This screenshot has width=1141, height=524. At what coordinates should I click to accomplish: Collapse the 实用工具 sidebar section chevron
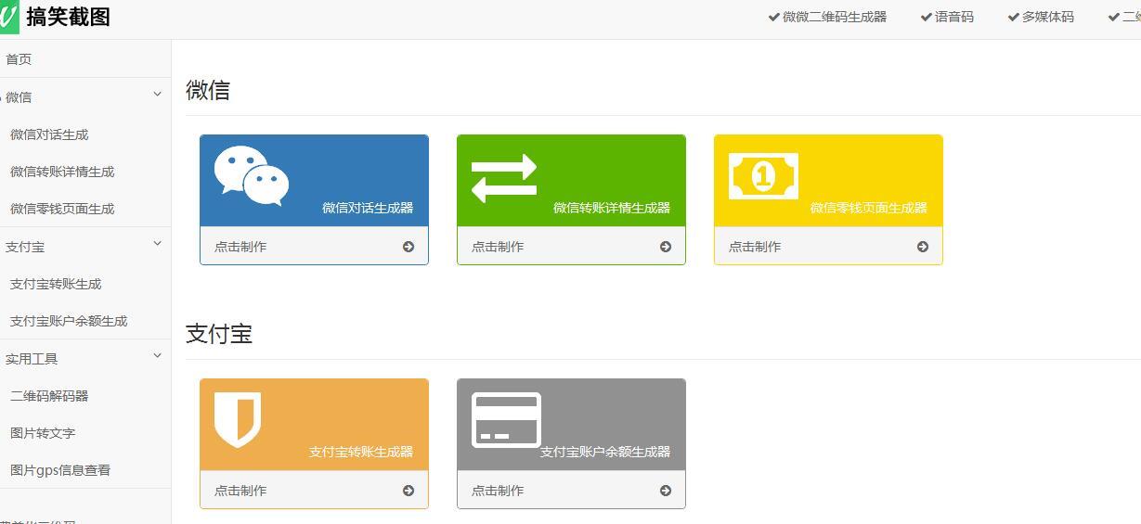pyautogui.click(x=157, y=356)
